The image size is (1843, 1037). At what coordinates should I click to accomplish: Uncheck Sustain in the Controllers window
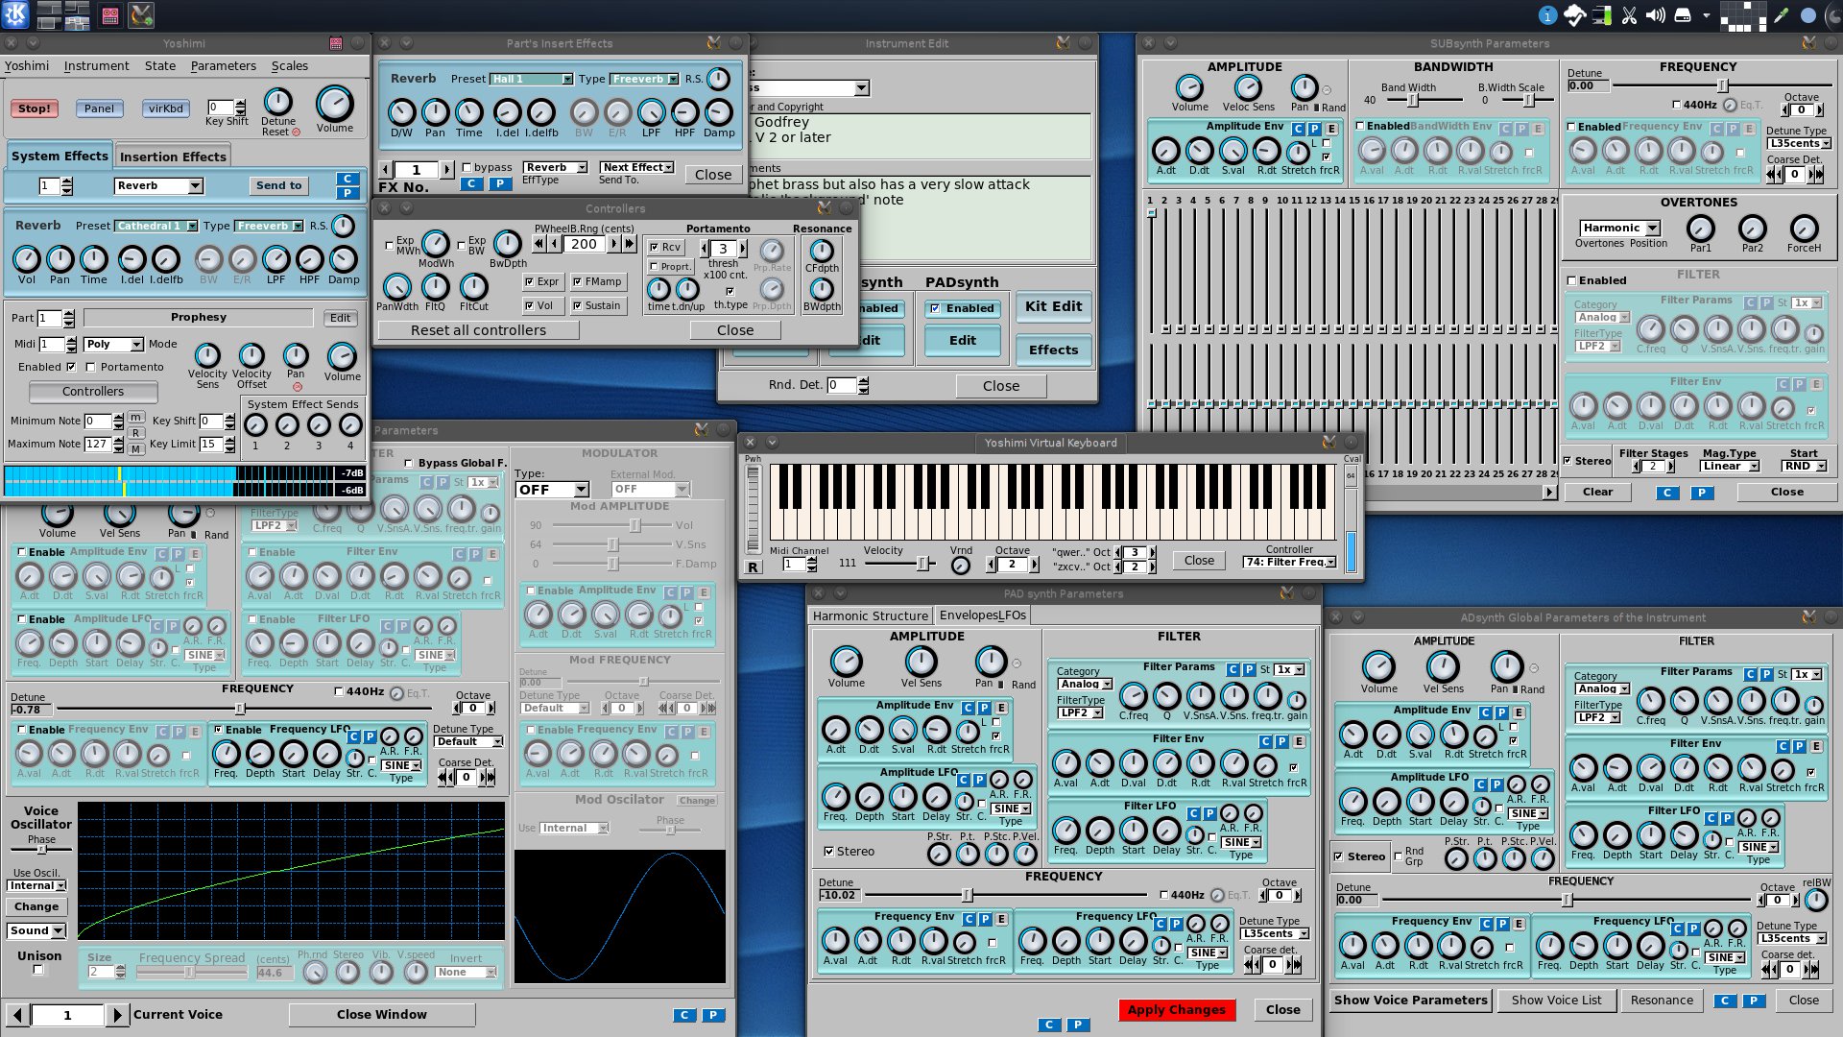(x=578, y=306)
